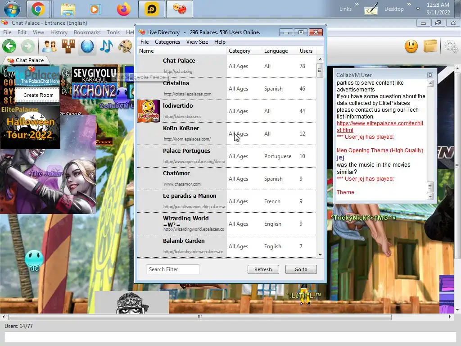Open the users list icon in toolbar
The image size is (461, 346).
coord(49,46)
